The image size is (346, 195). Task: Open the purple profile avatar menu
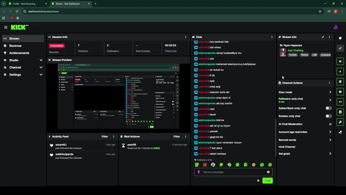[336, 27]
